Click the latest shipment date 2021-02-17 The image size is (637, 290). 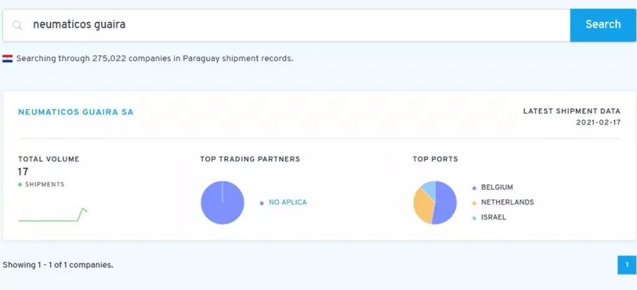(598, 123)
